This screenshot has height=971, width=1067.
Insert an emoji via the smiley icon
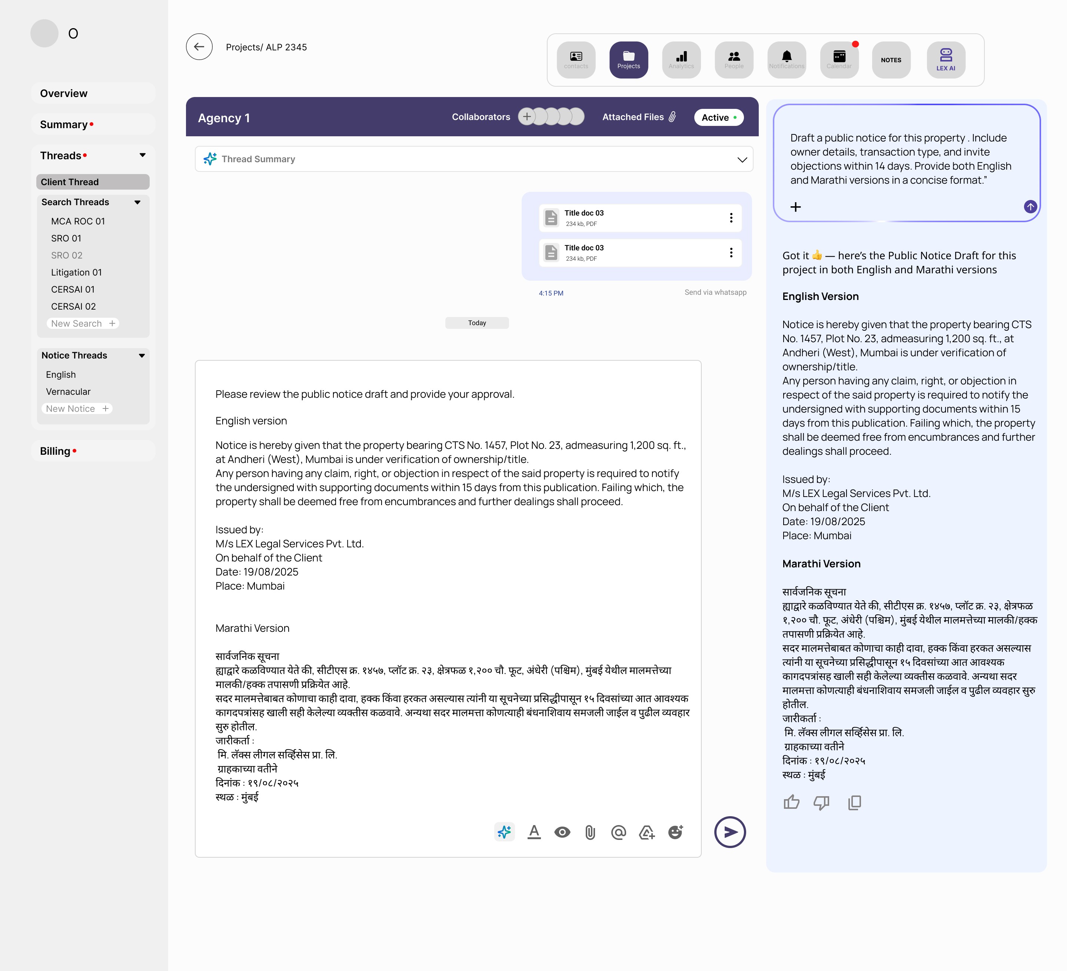pyautogui.click(x=676, y=832)
